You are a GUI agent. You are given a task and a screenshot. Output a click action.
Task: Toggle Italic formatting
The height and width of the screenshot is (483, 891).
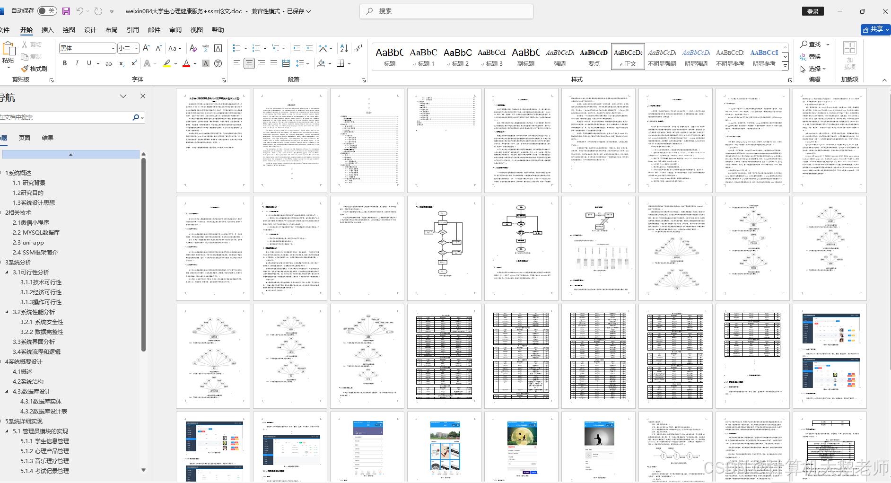click(x=77, y=63)
